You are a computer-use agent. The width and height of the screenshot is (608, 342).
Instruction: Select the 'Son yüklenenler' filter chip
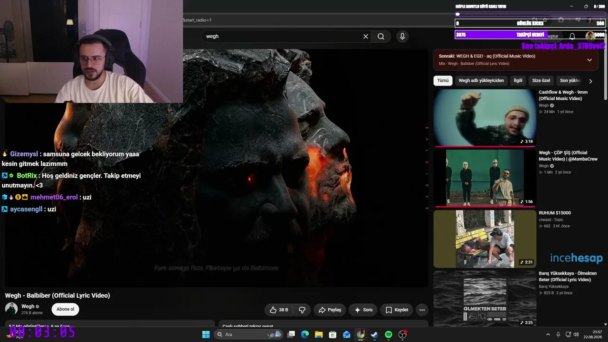[570, 81]
